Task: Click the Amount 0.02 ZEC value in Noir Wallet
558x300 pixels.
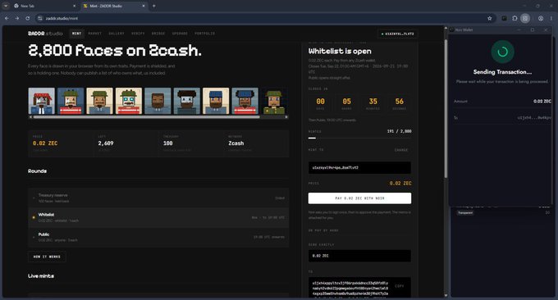Action: [542, 102]
